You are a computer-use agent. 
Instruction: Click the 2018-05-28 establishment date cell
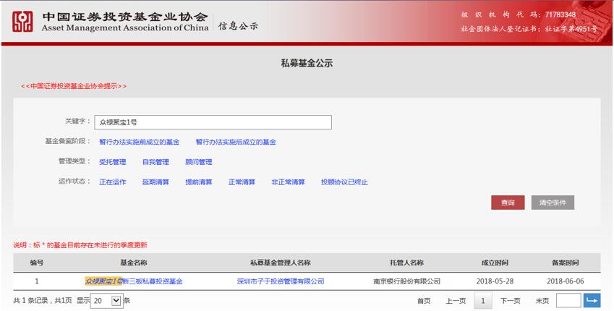[x=495, y=281]
